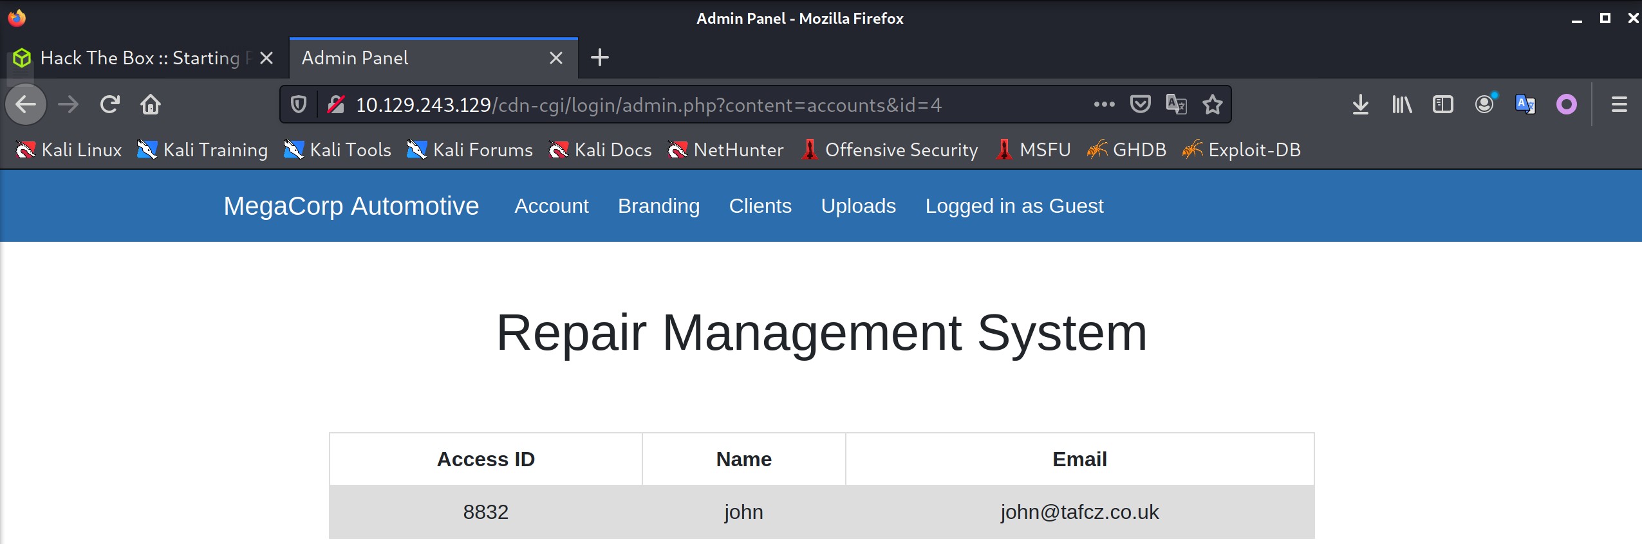Save page to Pocket
Screen dimensions: 1642x544
click(1141, 104)
